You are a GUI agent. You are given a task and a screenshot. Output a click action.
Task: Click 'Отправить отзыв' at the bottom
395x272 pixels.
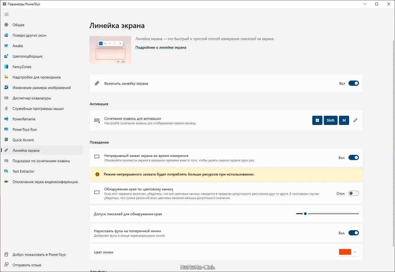tap(27, 265)
